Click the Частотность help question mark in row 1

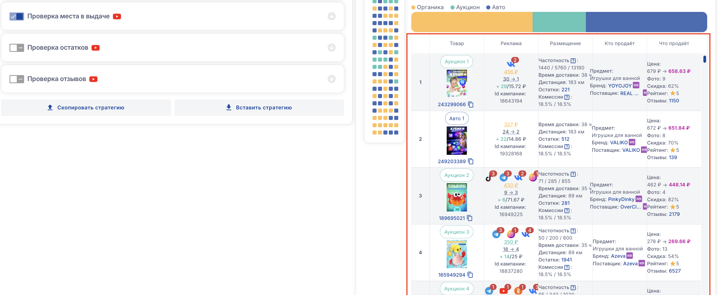point(573,61)
